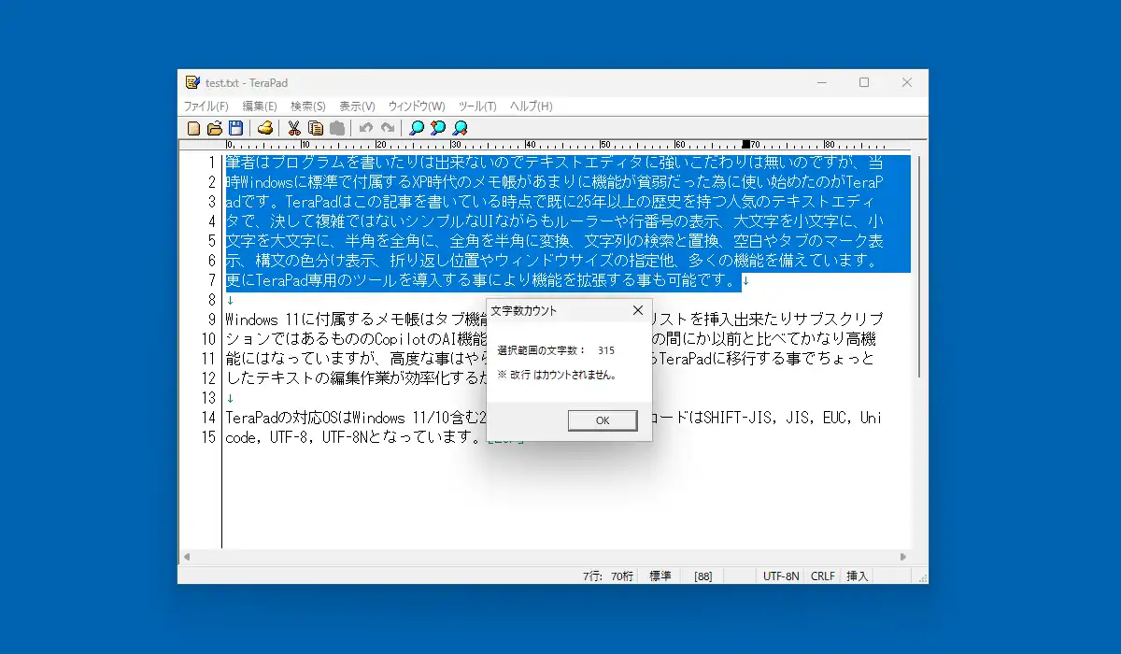Open the 検索(S) menu
This screenshot has width=1121, height=654.
click(308, 106)
